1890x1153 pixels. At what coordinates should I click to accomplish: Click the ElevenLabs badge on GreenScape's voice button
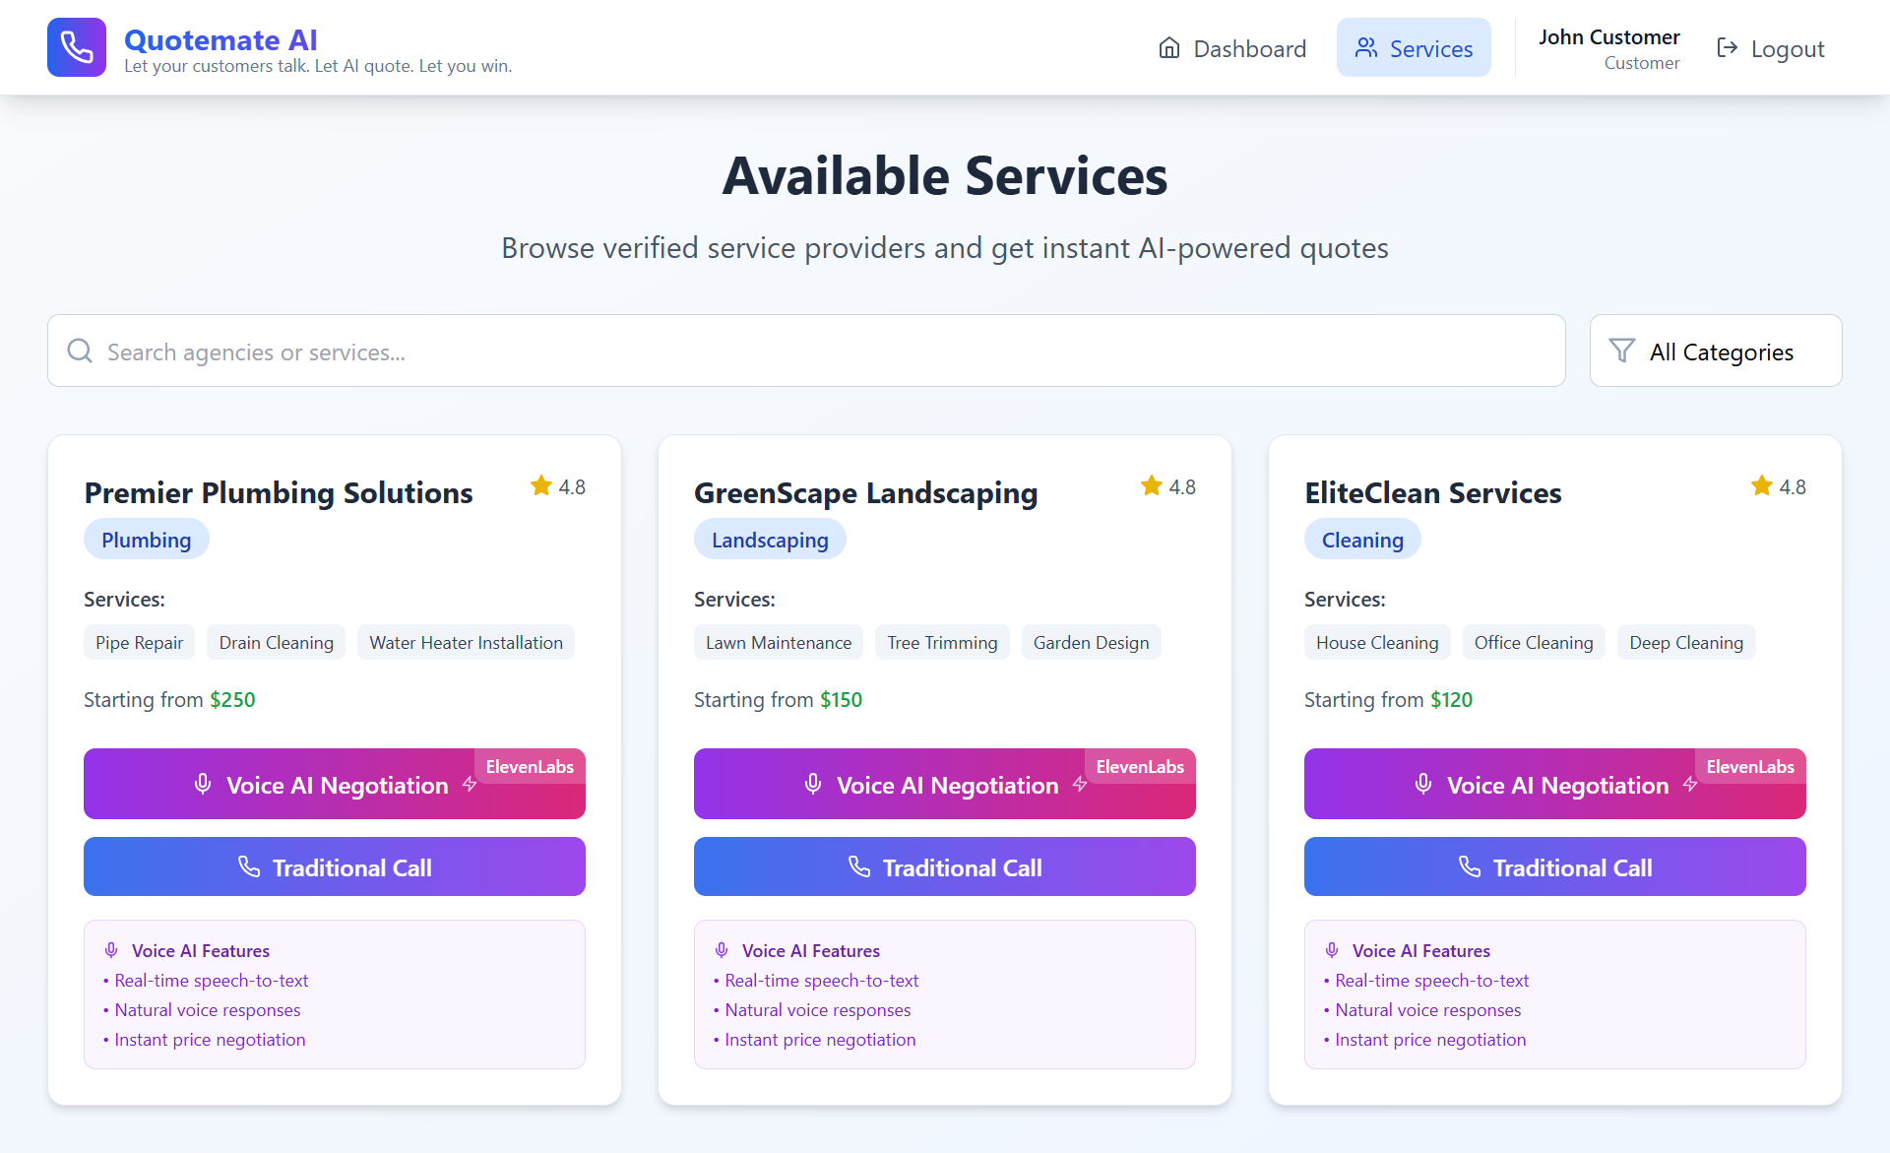(1139, 767)
